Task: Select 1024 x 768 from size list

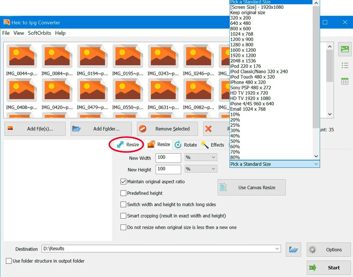Action: click(242, 34)
